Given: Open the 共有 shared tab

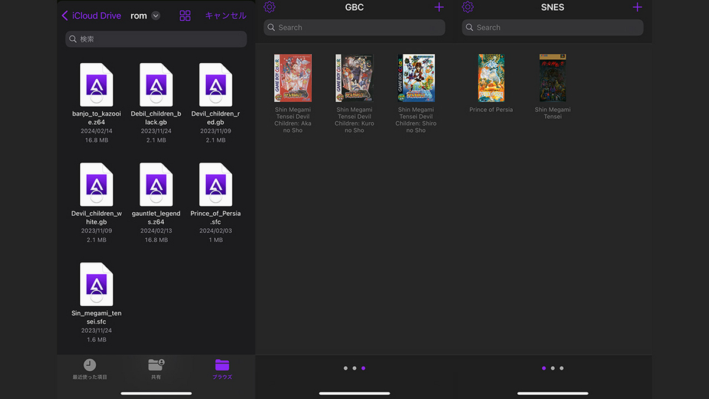Looking at the screenshot, I should (x=156, y=369).
